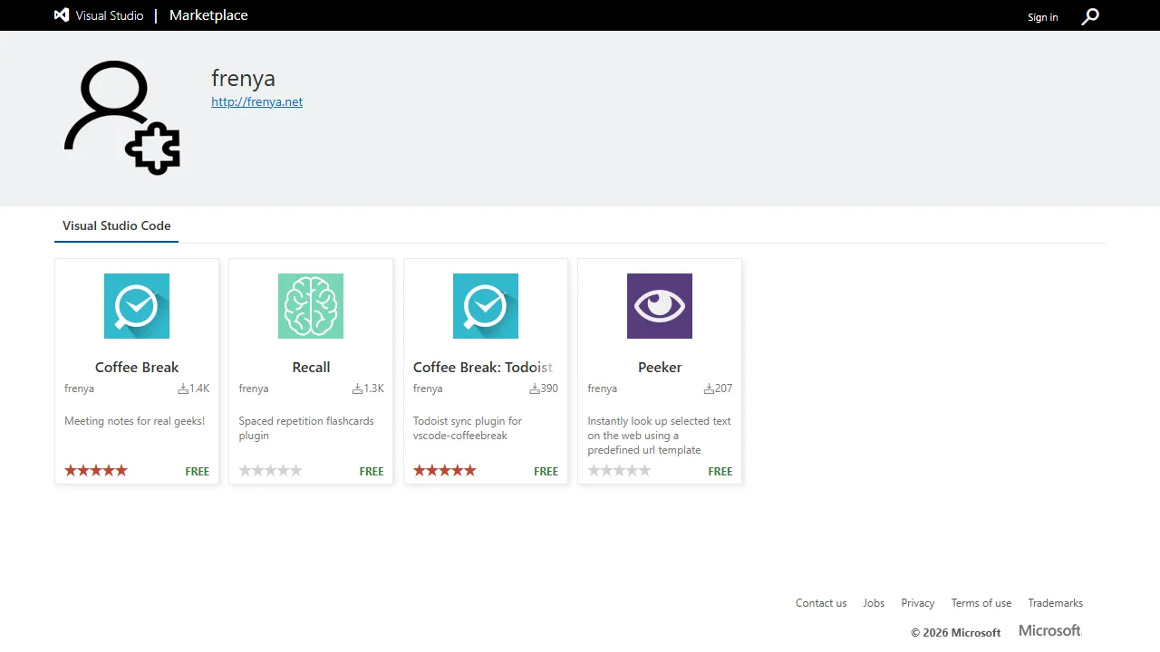
Task: Click the Contact us footer link
Action: (820, 602)
